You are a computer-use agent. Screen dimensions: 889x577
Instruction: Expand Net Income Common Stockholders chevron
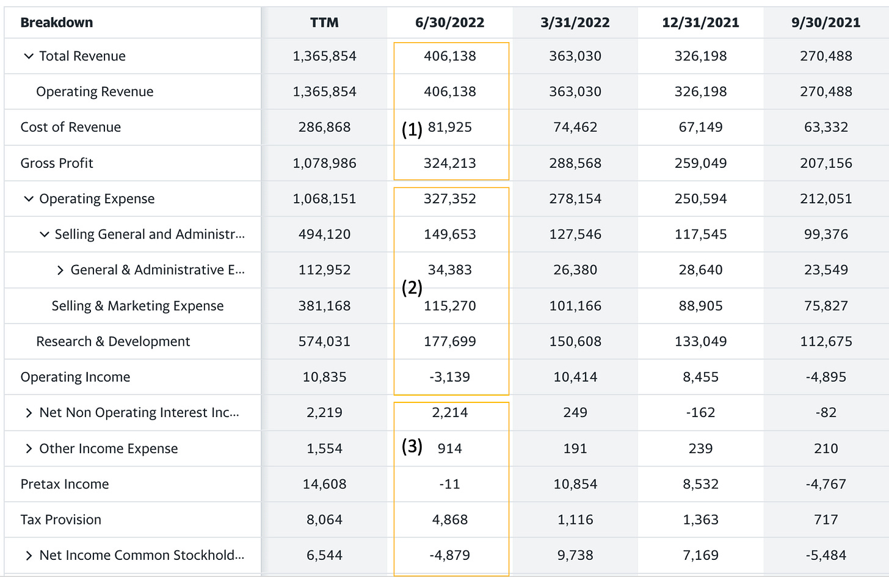point(29,556)
